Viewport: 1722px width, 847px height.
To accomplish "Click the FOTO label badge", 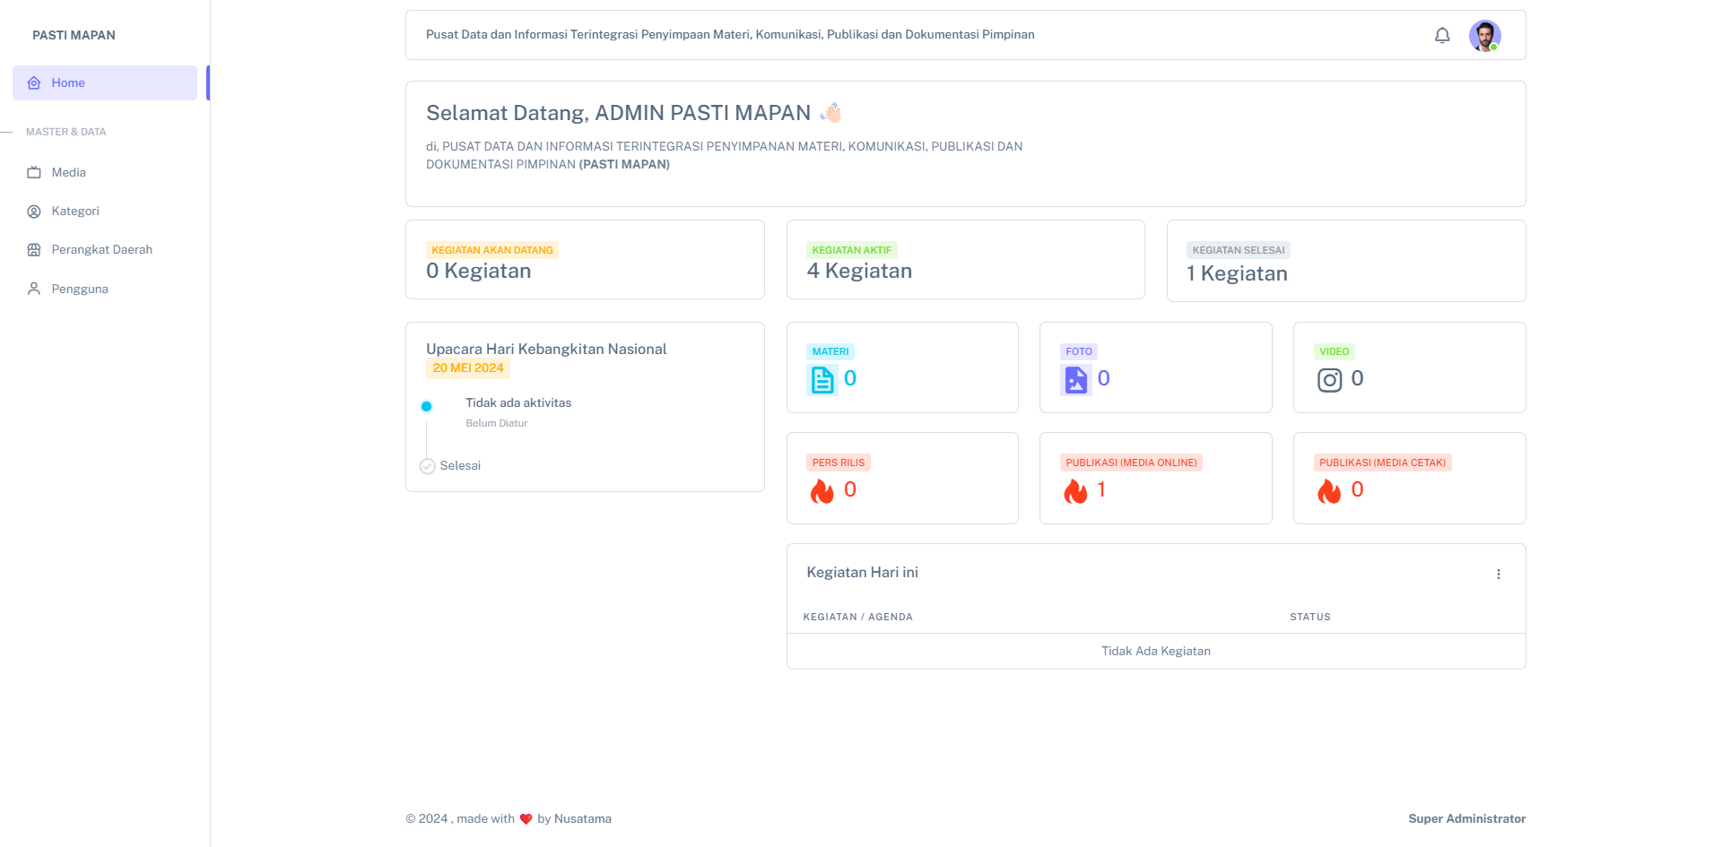I will pos(1079,351).
